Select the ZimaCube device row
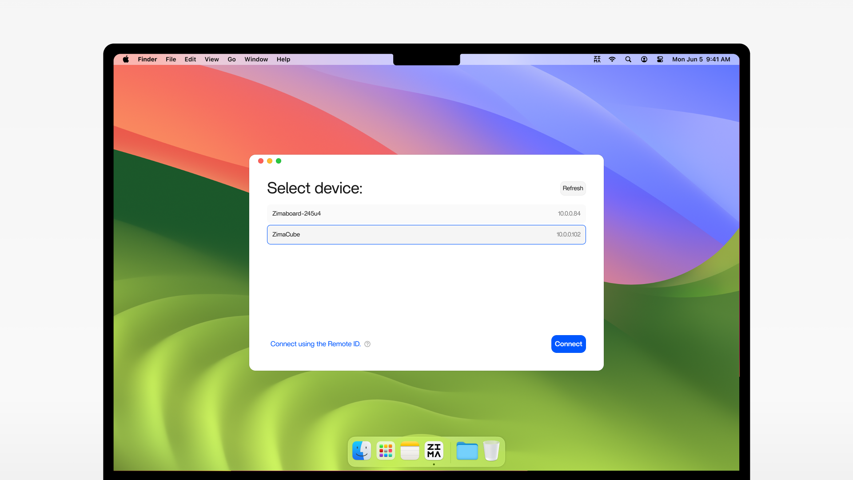 click(x=426, y=235)
